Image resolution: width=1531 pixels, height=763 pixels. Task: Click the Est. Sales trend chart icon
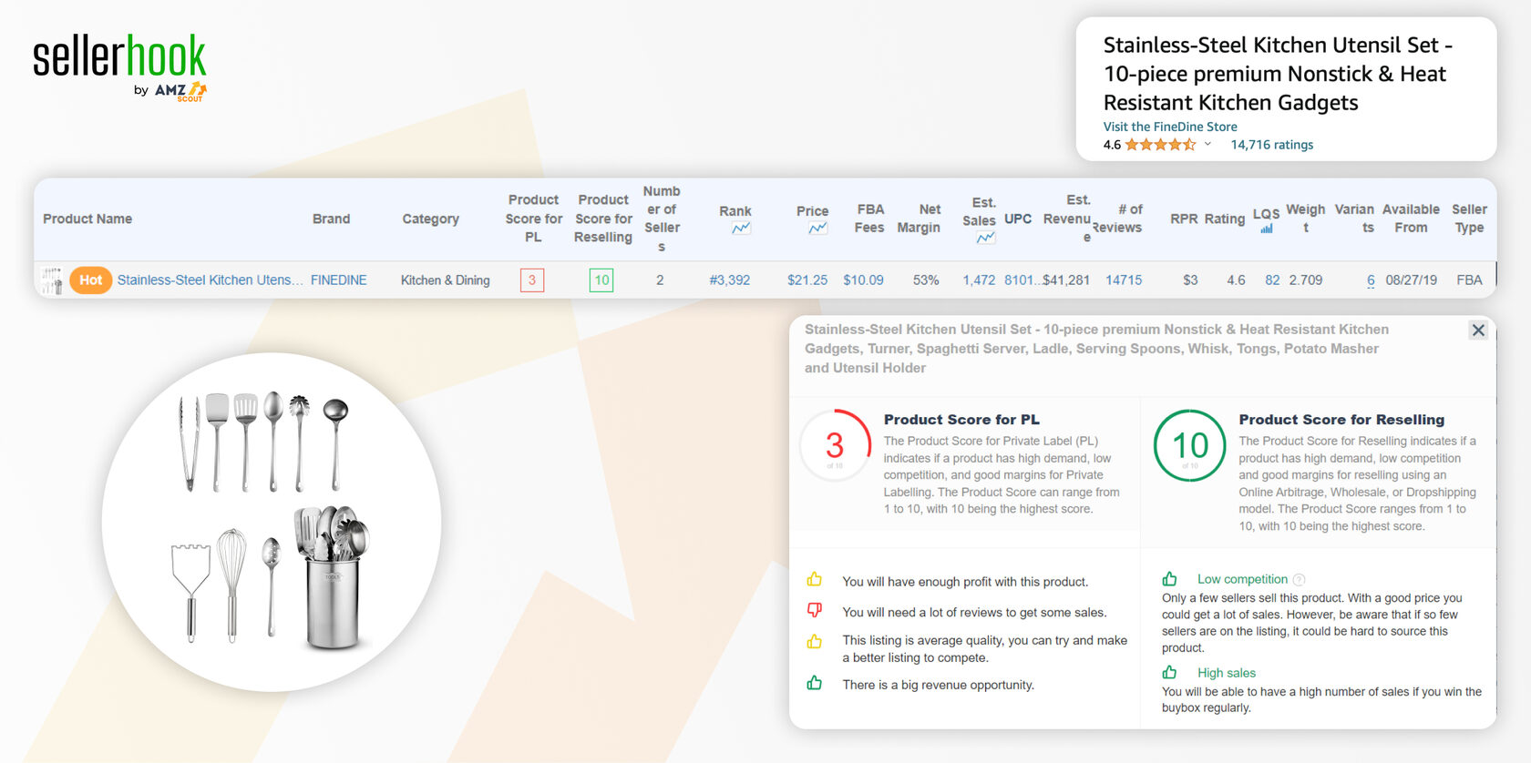(x=985, y=239)
